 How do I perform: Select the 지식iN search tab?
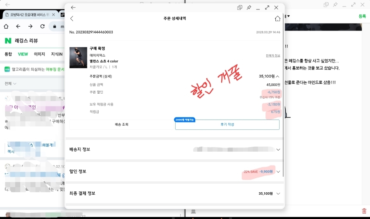coord(57,54)
